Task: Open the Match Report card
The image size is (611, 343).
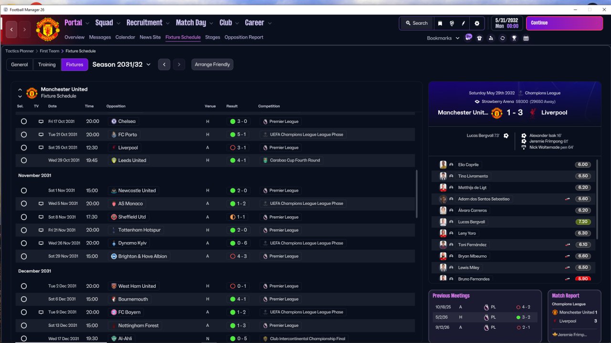Action: tap(574, 316)
